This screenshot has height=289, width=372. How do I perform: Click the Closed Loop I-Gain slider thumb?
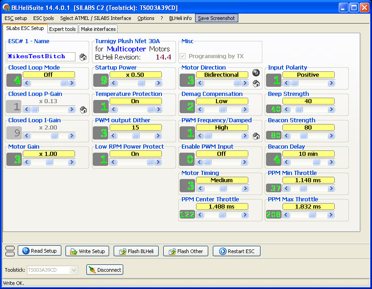(x=54, y=135)
